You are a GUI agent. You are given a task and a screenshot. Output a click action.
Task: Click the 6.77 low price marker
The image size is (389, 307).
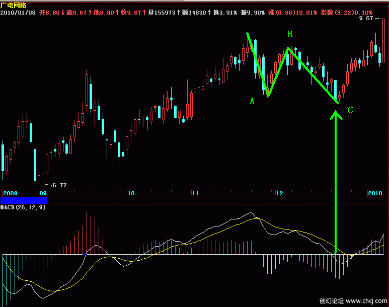(x=59, y=185)
